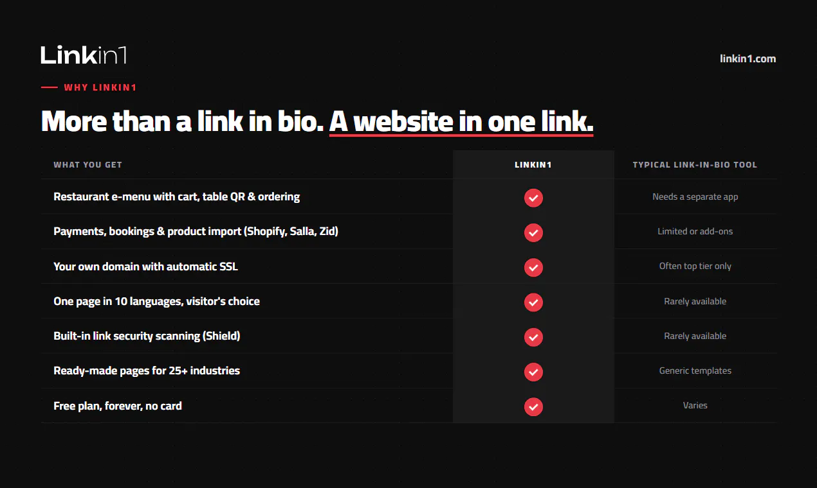
Task: Click the checkmark for Free plan row
Action: [x=533, y=406]
